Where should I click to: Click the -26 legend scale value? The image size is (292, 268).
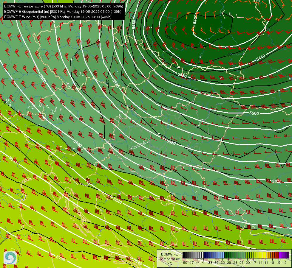coord(235,263)
